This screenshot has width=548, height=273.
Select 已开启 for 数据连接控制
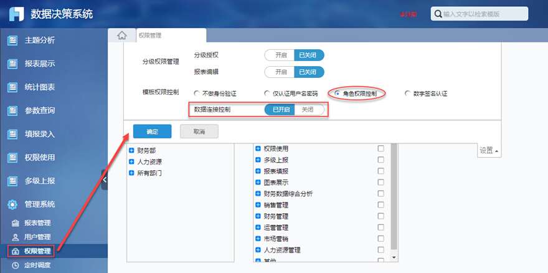(280, 110)
